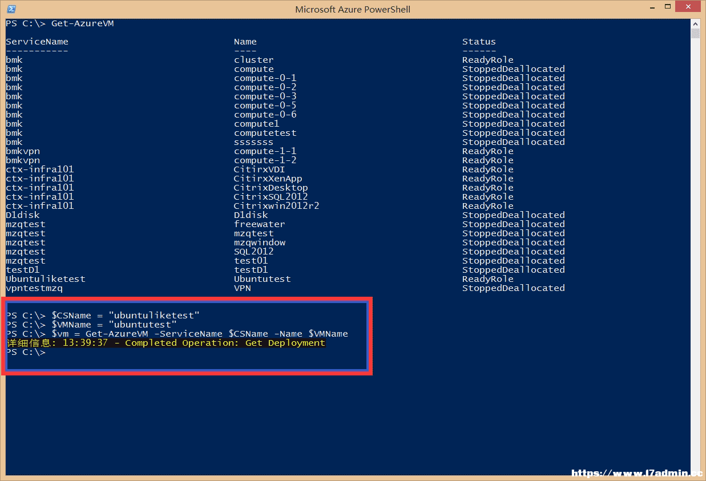Click the vertical scrollbar thumb of the console
Viewport: 706px width, 481px height.
click(695, 33)
